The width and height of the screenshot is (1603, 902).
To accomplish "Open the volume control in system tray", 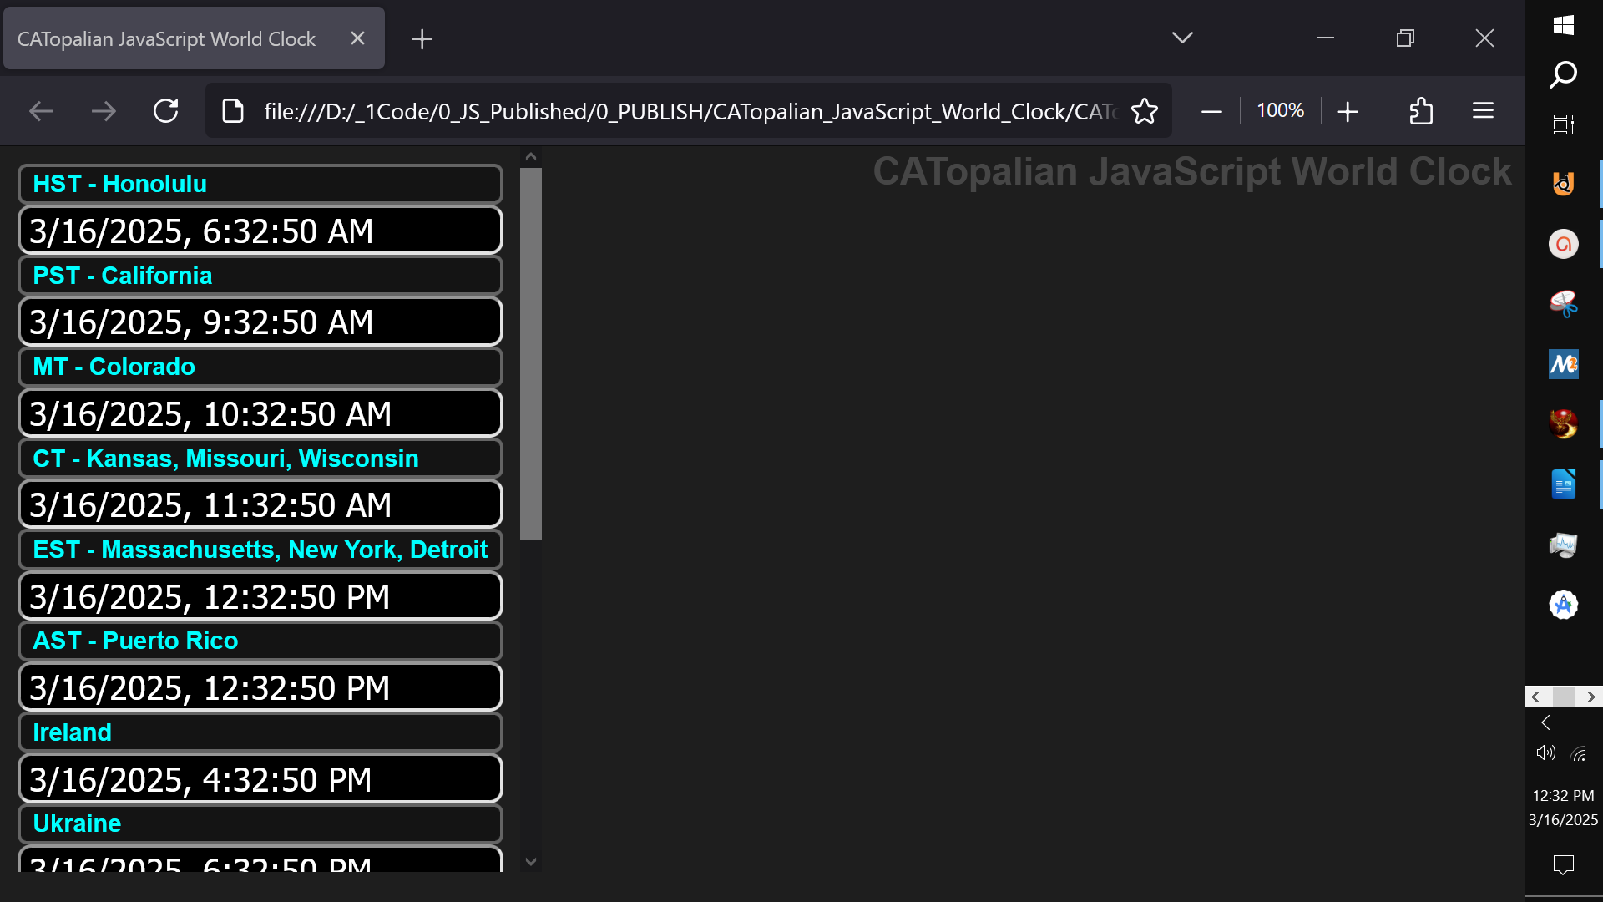I will point(1544,753).
